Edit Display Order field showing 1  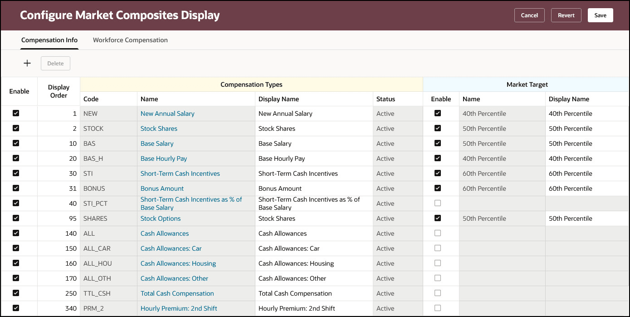click(59, 114)
